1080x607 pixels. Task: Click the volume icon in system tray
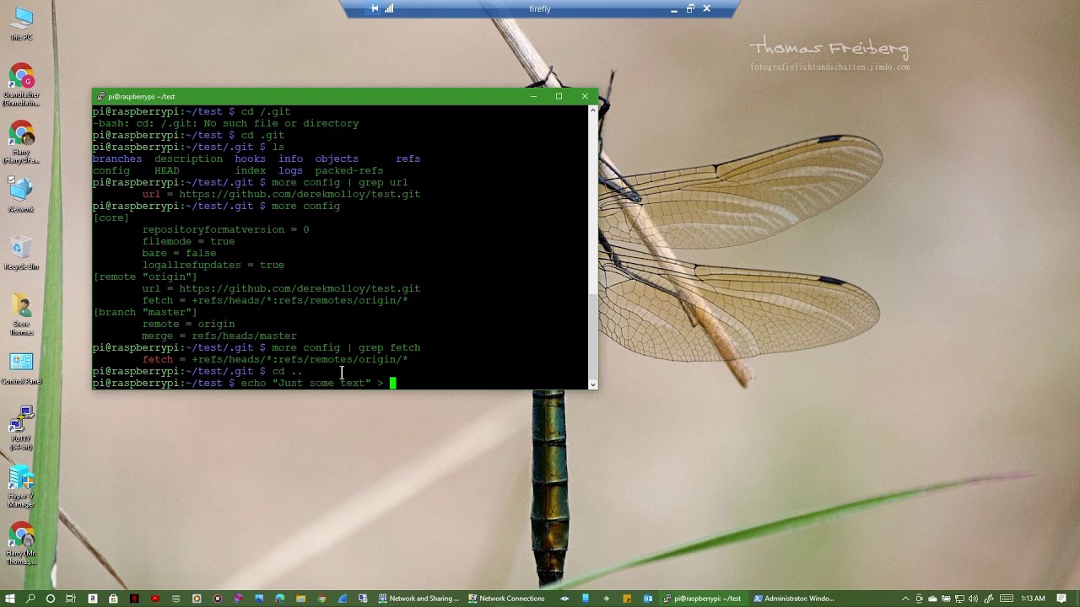[973, 599]
